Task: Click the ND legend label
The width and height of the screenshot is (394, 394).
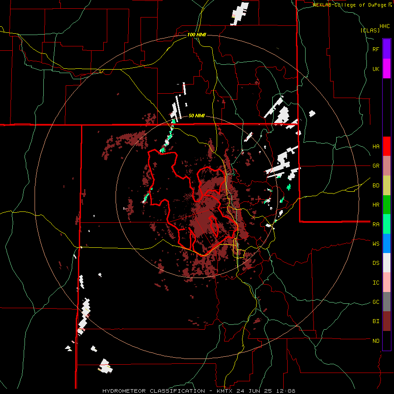Action: (376, 341)
